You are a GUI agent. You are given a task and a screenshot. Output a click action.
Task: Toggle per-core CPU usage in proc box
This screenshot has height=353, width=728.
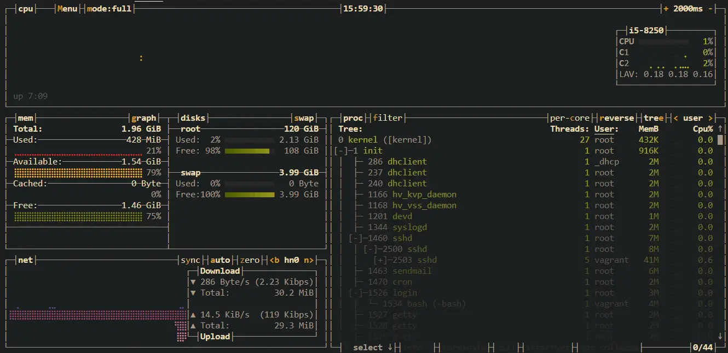[x=570, y=118]
